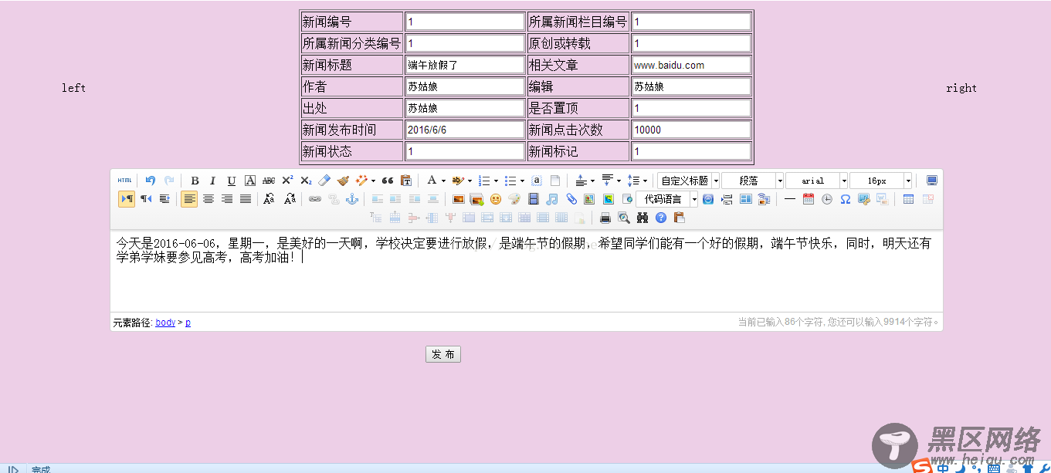
Task: Print the editor content
Action: 605,218
